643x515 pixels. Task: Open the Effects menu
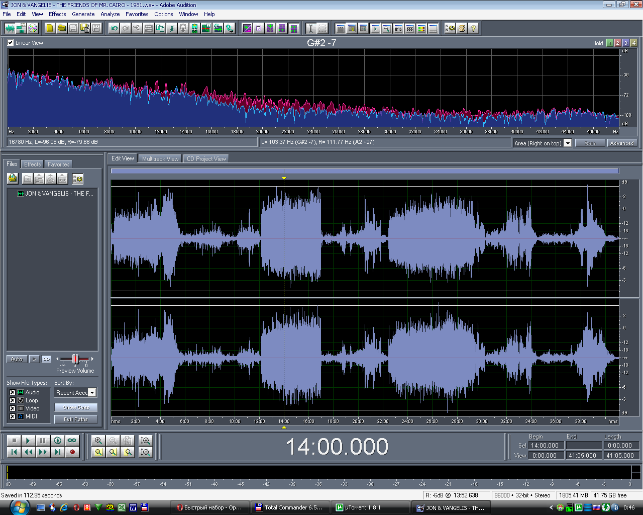pyautogui.click(x=57, y=14)
